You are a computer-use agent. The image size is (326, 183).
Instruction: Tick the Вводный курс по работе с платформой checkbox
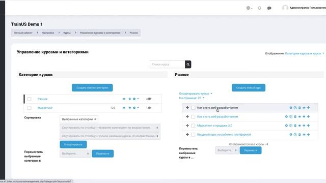click(193, 134)
